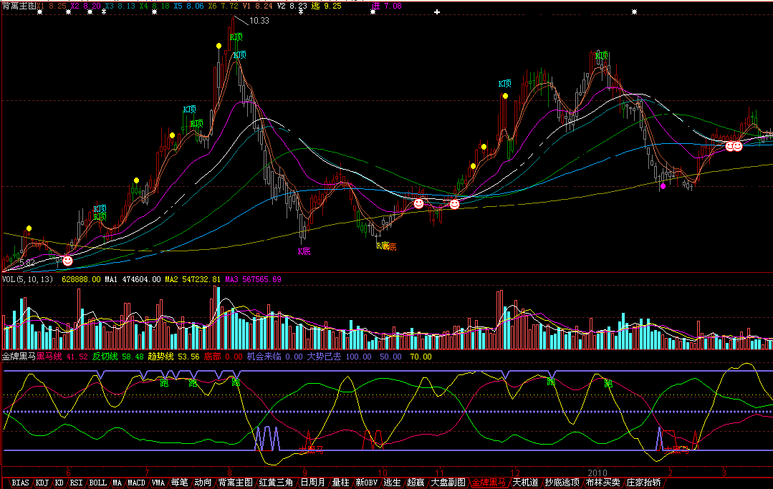This screenshot has height=489, width=773.
Task: Select the 布林买卖 tab
Action: (x=602, y=483)
